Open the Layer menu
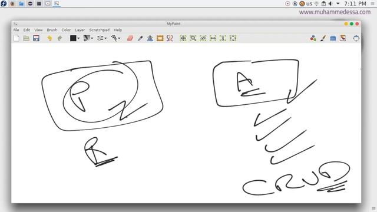Screen dimensions: 377x212 click(x=80, y=30)
